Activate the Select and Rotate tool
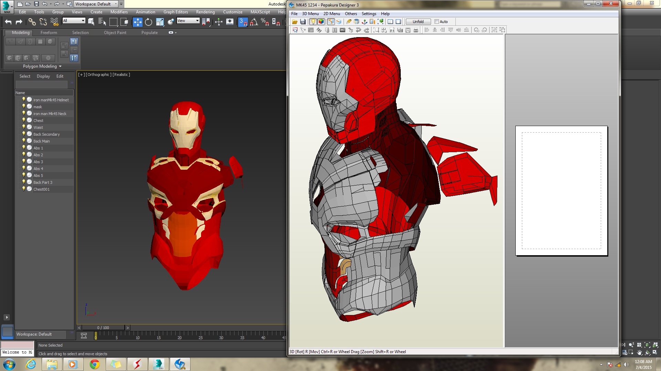The image size is (661, 371). pos(148,22)
